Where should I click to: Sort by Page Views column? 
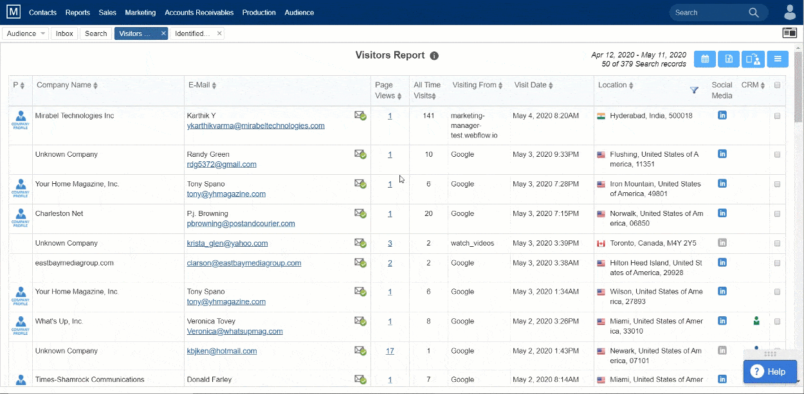click(x=399, y=96)
